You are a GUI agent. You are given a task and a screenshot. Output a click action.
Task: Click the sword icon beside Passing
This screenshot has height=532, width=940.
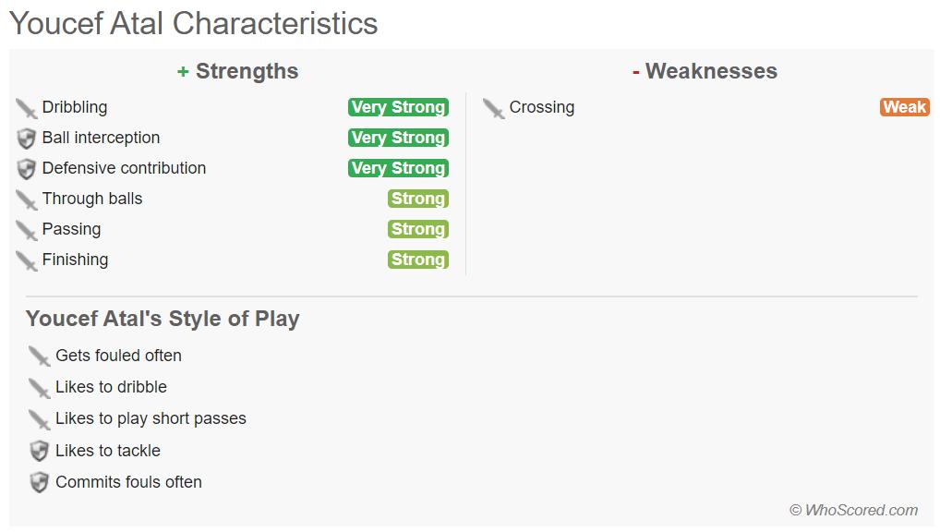26,230
